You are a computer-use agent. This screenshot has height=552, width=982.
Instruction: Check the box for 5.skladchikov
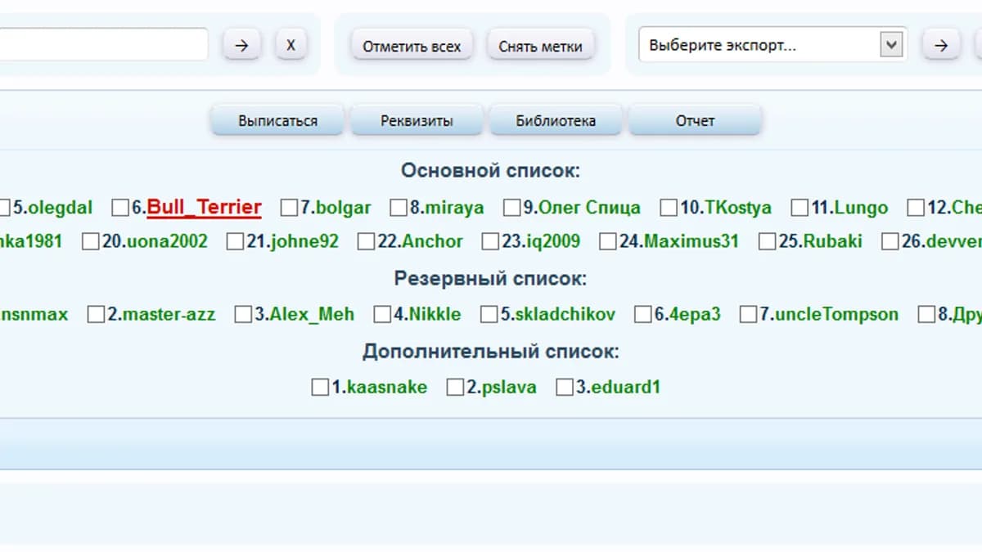pos(489,315)
